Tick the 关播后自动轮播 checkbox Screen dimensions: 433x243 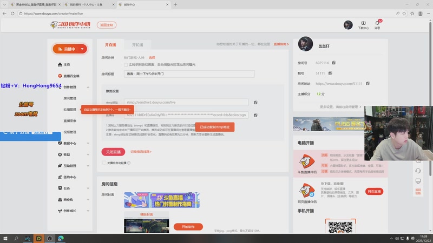coord(104,163)
